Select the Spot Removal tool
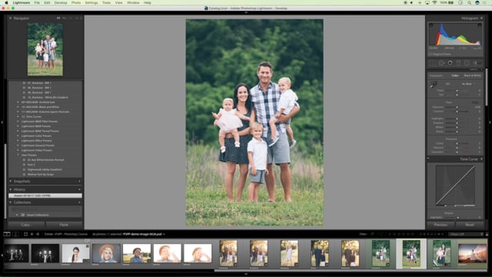 point(441,63)
